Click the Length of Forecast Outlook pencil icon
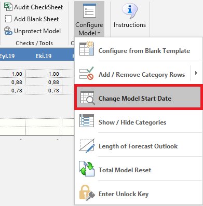This screenshot has height=206, width=203. click(x=87, y=146)
